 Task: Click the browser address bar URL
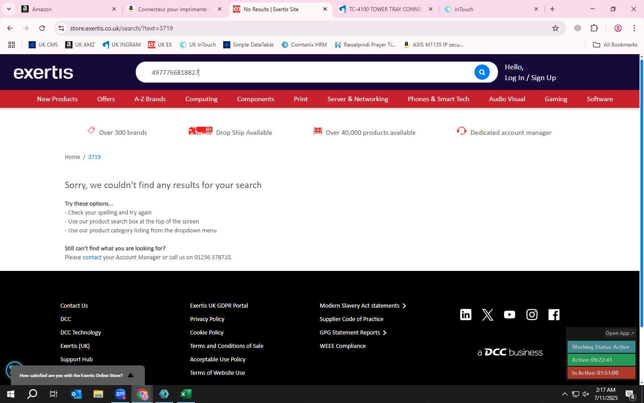[121, 28]
